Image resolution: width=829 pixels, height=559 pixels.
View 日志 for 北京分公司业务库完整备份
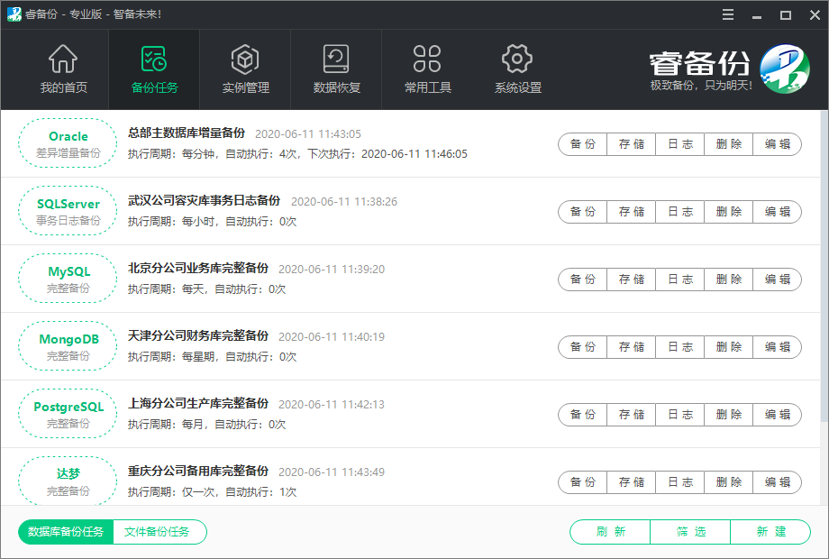pos(680,279)
